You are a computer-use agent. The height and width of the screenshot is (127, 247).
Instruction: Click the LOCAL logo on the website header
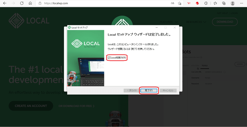point(29,21)
